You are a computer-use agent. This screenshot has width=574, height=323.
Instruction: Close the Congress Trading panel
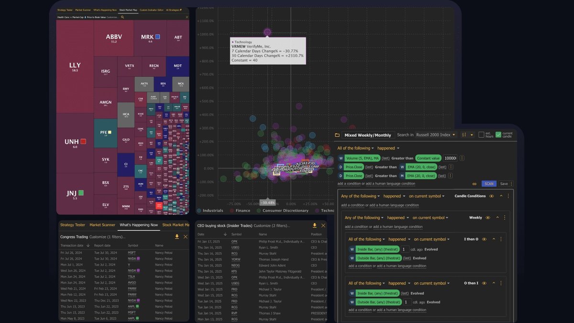(186, 236)
